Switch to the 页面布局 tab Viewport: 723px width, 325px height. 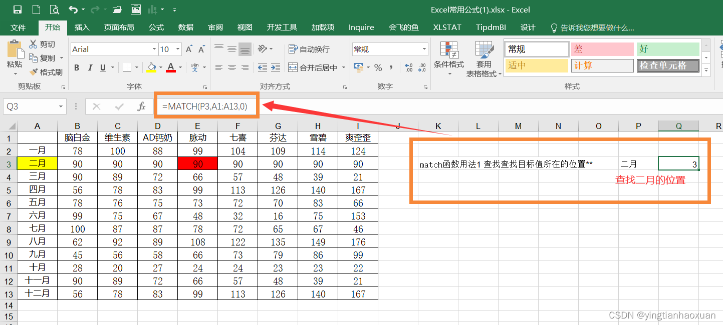(x=119, y=27)
